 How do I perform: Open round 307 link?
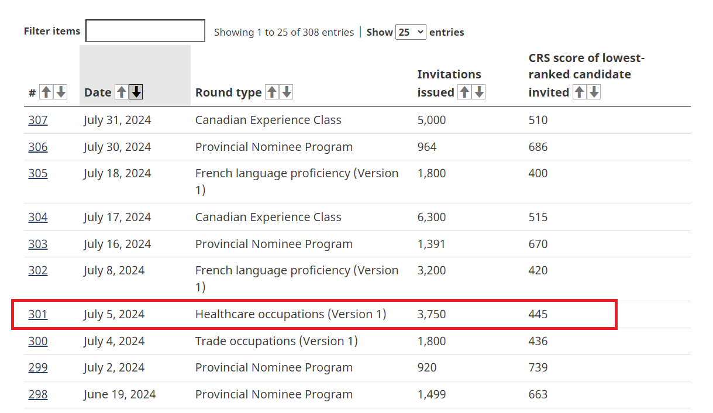pos(38,120)
